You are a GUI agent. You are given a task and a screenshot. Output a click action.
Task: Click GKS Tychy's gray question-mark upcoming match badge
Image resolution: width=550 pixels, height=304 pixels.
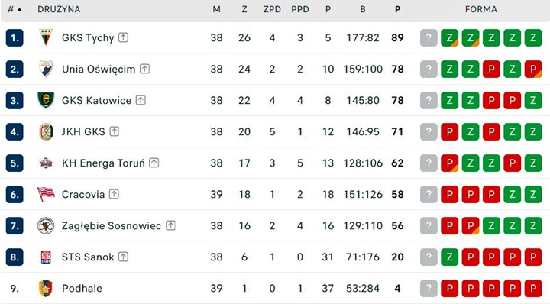[429, 38]
